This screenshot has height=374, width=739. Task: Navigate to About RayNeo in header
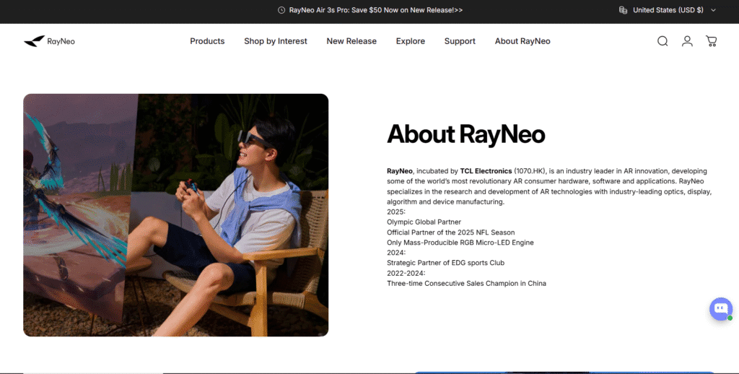click(522, 41)
